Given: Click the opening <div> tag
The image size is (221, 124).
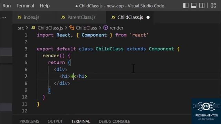Looking at the screenshot, I should [61, 70].
